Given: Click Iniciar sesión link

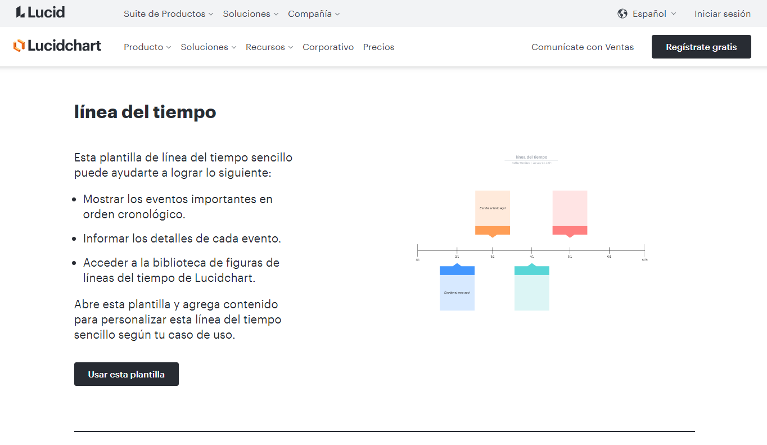Looking at the screenshot, I should pos(723,14).
